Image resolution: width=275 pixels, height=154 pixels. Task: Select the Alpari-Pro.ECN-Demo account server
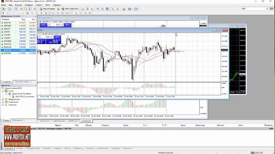21,94
